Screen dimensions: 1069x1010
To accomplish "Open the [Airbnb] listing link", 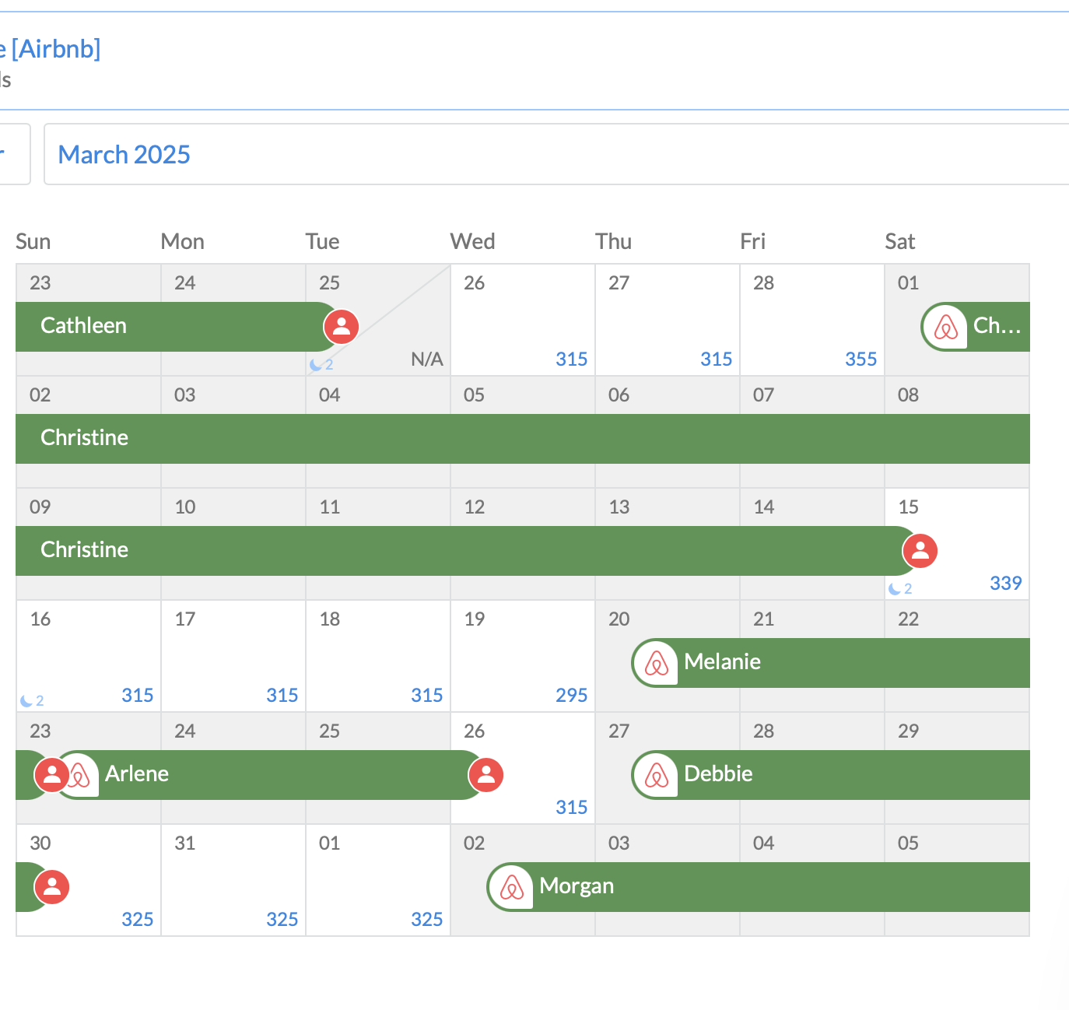I will tap(54, 49).
